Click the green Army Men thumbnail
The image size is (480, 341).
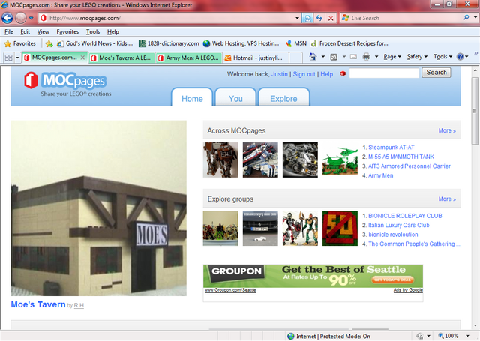point(340,160)
